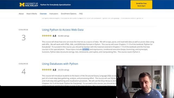174x98 pixels.
Task: Click the 4.8 score of Access Web Data
Action: pyautogui.click(x=54, y=36)
